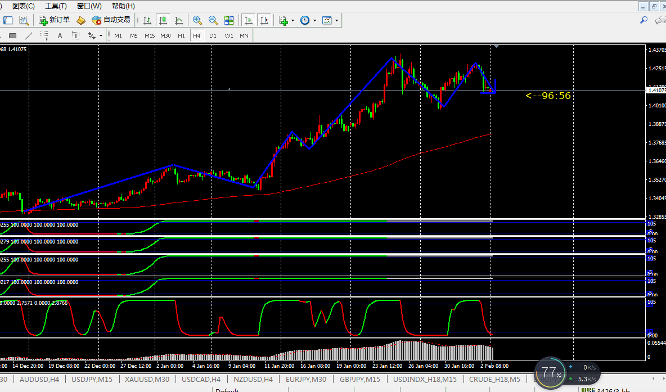
Task: Select the H4 timeframe button
Action: (x=197, y=35)
